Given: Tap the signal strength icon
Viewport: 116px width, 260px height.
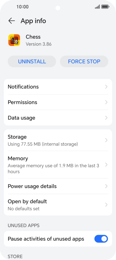Looking at the screenshot, I should click(x=97, y=7).
